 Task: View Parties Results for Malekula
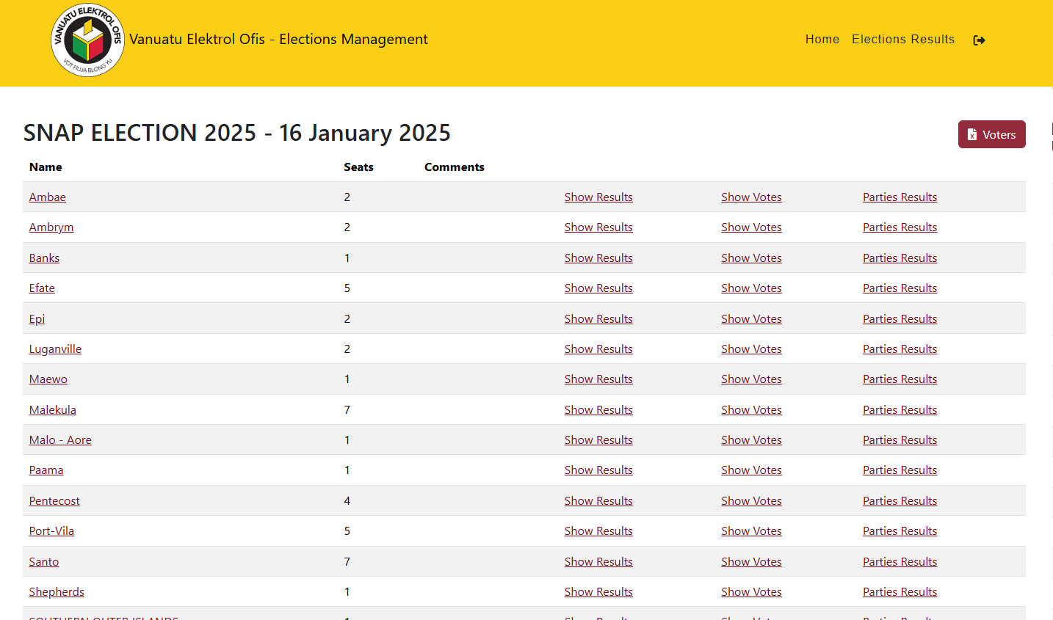pos(899,410)
